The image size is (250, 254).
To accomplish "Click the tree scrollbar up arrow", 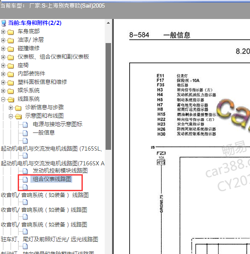I will [108, 23].
